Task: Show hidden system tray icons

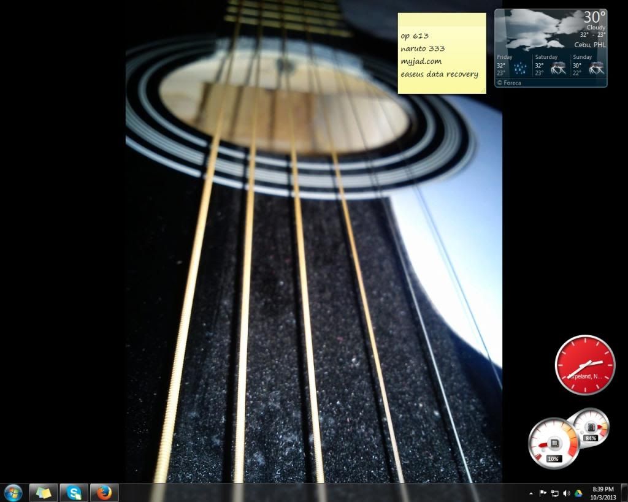Action: click(531, 493)
